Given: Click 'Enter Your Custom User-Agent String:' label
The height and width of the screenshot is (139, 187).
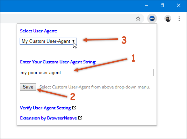Looking at the screenshot, I should click(x=58, y=62).
